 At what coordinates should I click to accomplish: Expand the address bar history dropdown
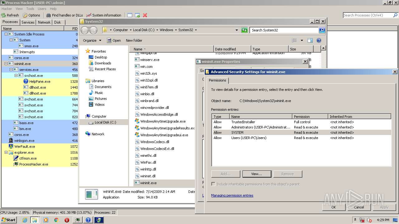pos(237,30)
